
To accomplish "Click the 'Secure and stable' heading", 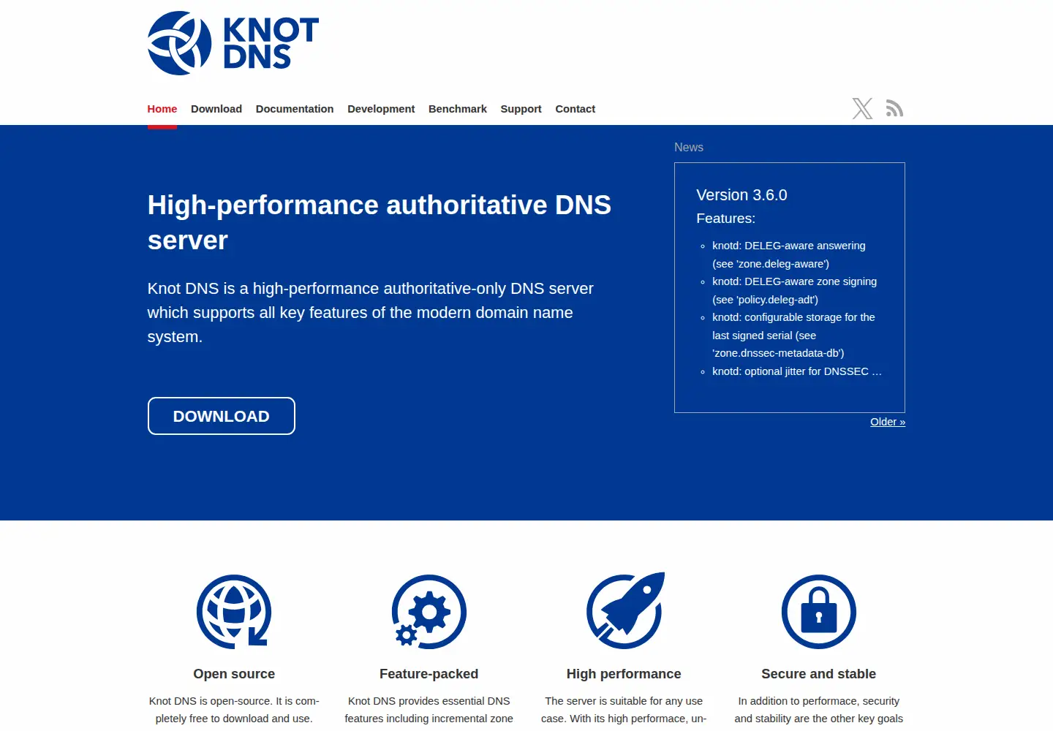I will point(819,674).
